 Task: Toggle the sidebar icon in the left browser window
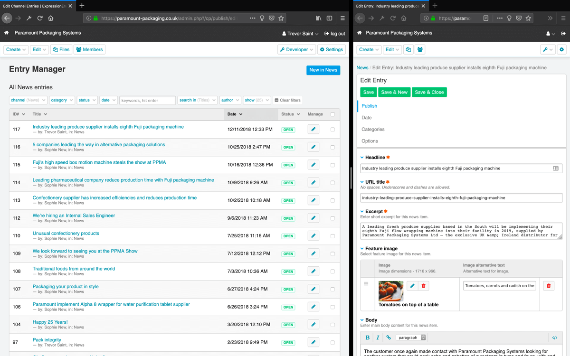[329, 18]
